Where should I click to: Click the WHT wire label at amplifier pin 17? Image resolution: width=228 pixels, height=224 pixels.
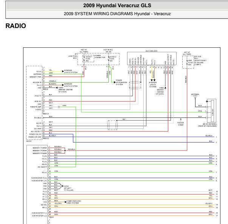(x=56, y=190)
